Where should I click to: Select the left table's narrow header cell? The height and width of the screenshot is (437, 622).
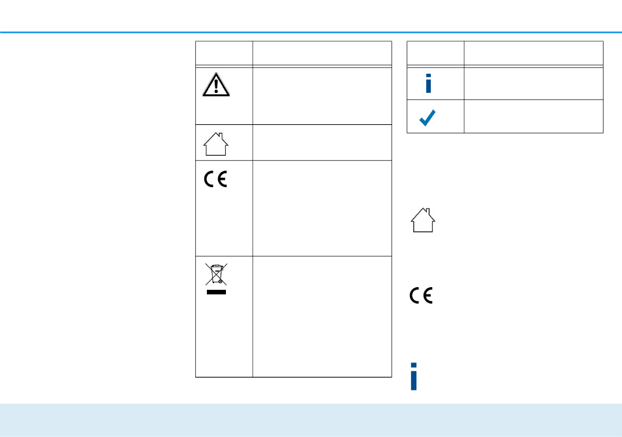pos(224,53)
